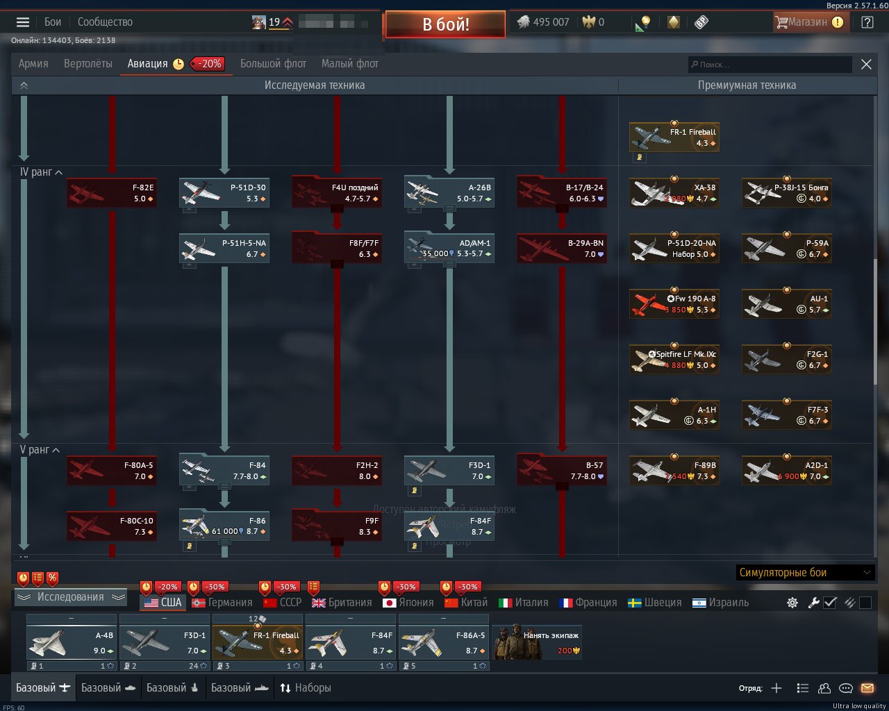Expand the F8F/F7F vehicle group

[x=337, y=248]
